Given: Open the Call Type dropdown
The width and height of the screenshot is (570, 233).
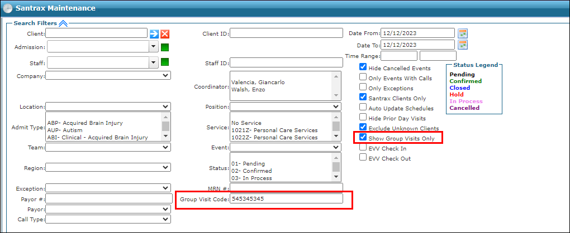Looking at the screenshot, I should [108, 220].
